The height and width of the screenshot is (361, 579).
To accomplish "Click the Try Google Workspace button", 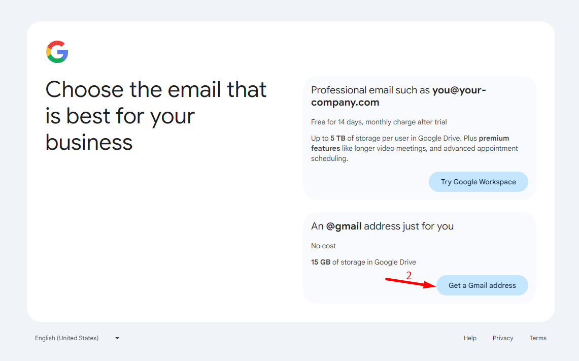I will [478, 182].
